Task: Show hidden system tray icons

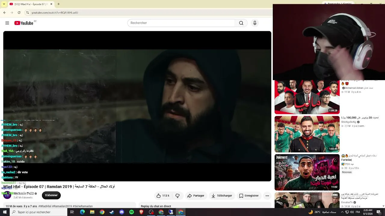Action: [342, 212]
